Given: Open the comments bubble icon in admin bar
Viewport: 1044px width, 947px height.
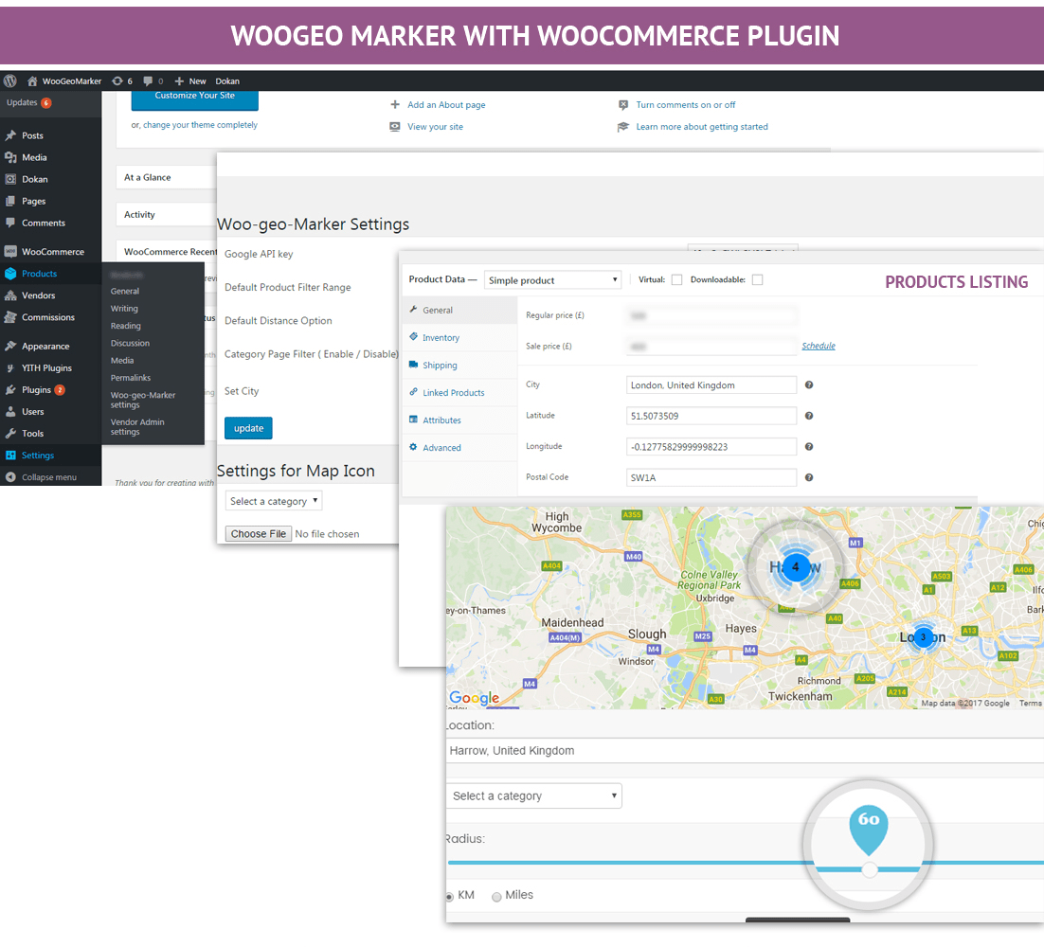Looking at the screenshot, I should [x=148, y=81].
